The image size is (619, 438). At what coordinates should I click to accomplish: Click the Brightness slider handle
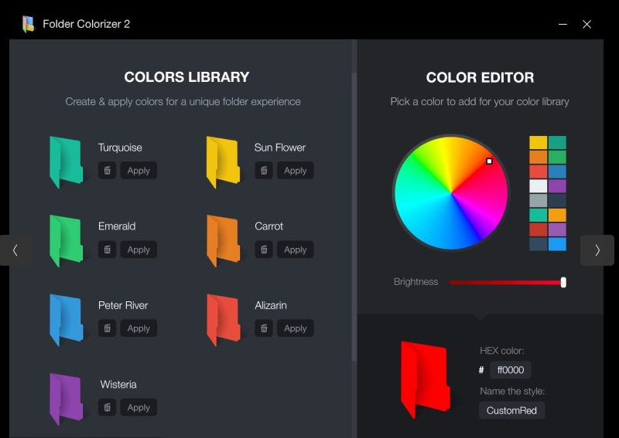(563, 282)
